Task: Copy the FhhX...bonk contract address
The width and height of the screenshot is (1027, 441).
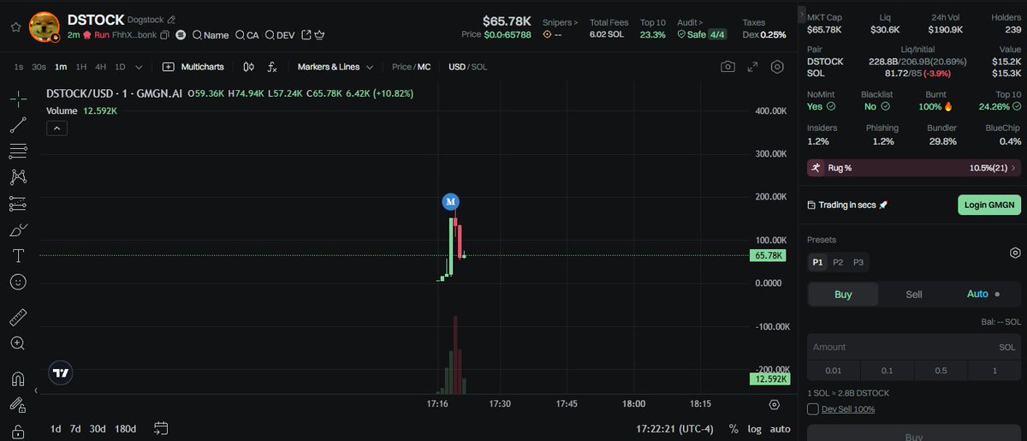Action: pos(164,35)
